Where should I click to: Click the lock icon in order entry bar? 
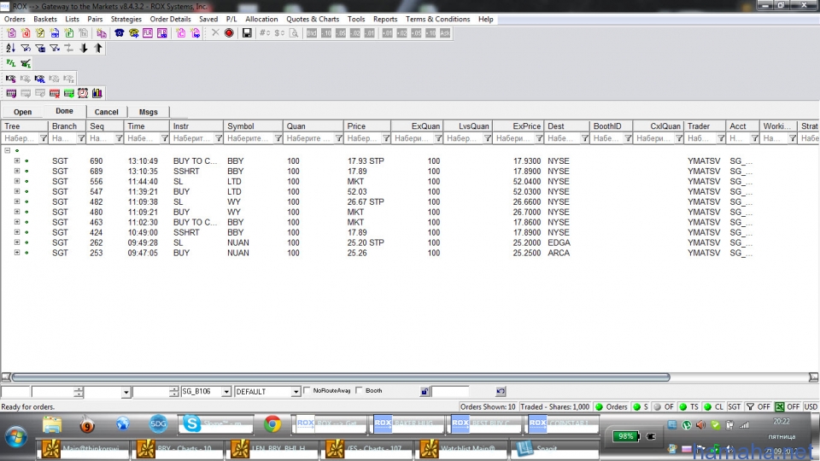pyautogui.click(x=425, y=391)
